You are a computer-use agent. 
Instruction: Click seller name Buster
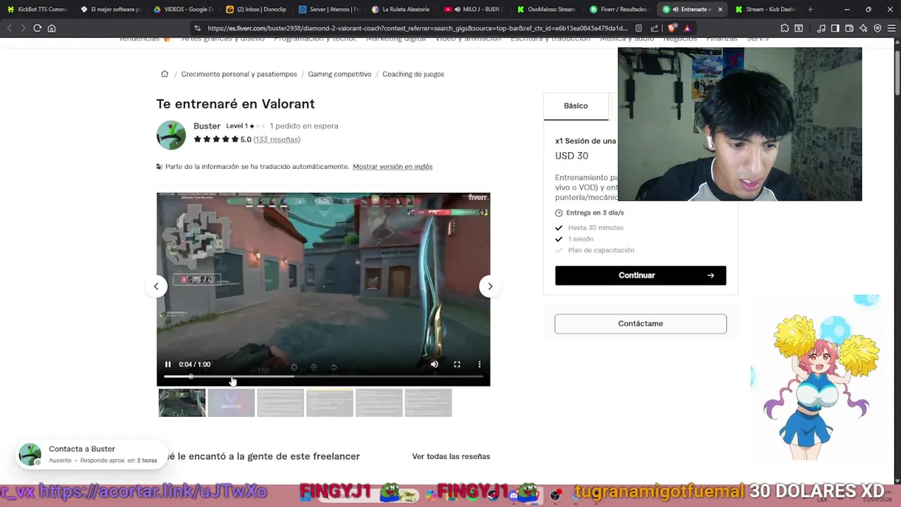coord(207,126)
